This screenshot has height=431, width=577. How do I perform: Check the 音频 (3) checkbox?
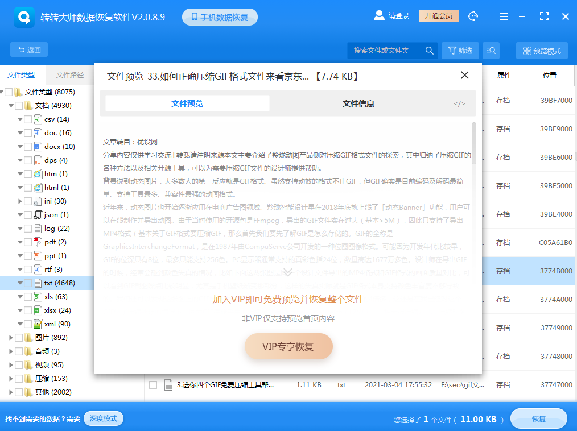point(19,351)
